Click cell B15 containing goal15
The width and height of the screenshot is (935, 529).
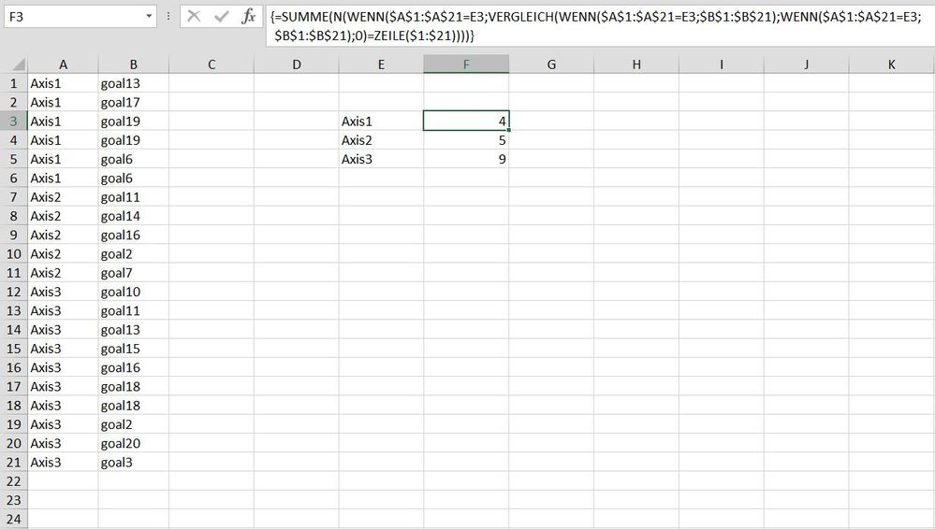pyautogui.click(x=134, y=349)
